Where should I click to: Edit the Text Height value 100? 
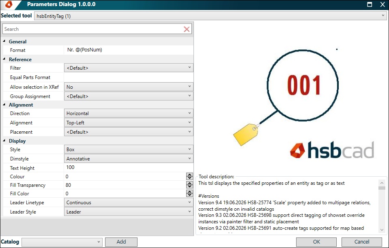(x=129, y=167)
